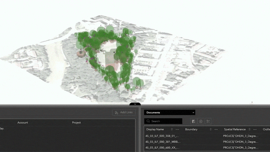This screenshot has height=152, width=270.
Task: Sort by Spatial Reference column arrows
Action: click(x=249, y=129)
